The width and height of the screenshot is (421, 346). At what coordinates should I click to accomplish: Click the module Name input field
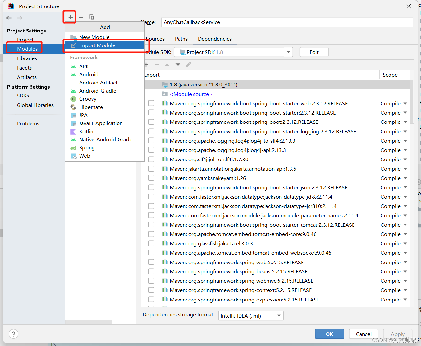[287, 22]
